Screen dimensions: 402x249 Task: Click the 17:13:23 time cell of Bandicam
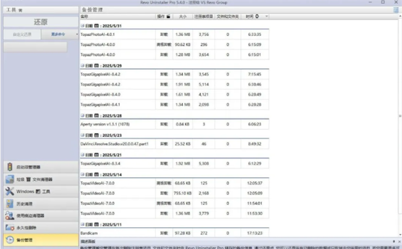pyautogui.click(x=255, y=233)
